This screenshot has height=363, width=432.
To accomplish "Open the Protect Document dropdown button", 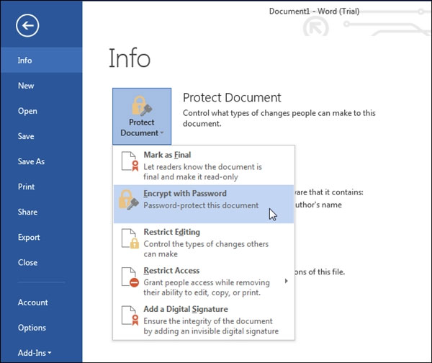I will tap(142, 117).
